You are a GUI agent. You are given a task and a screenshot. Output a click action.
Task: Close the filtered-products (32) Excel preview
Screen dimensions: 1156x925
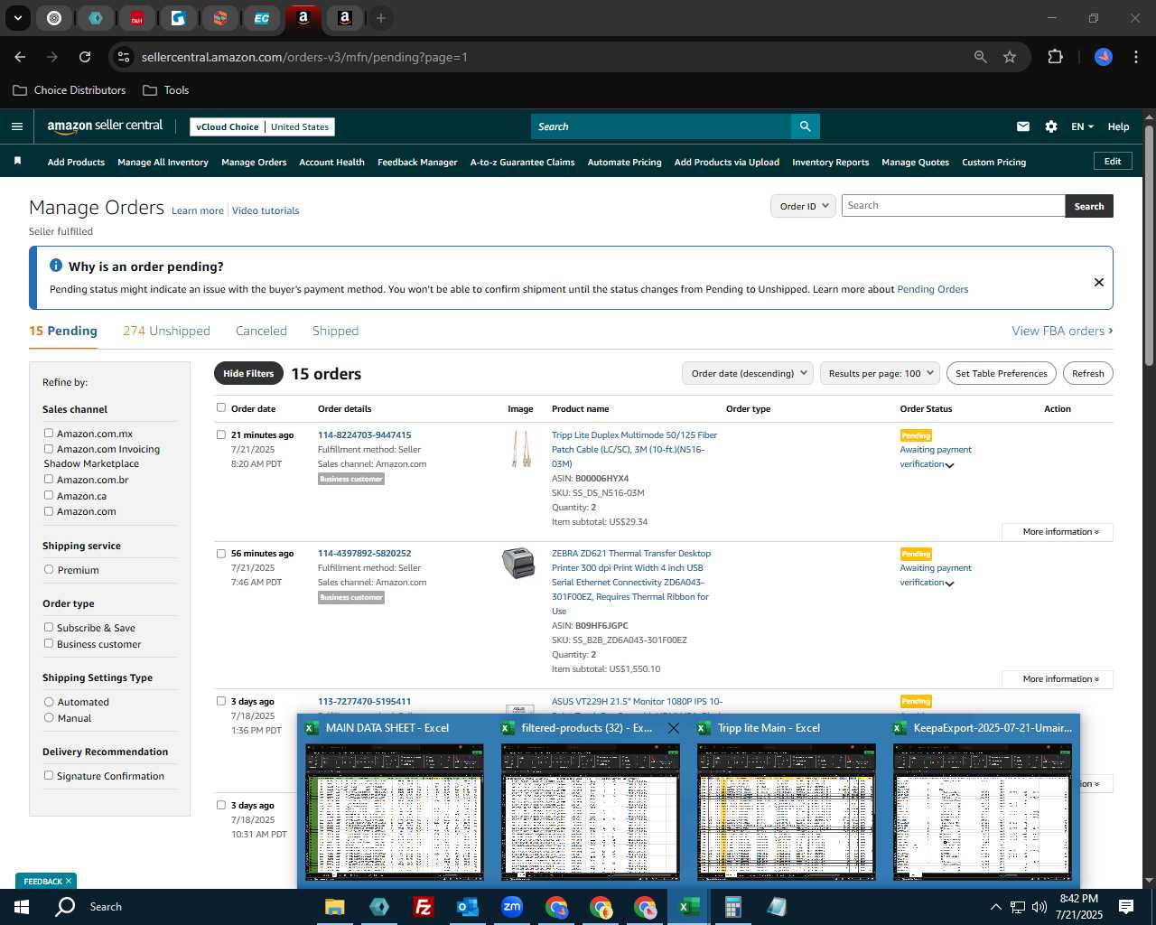pyautogui.click(x=673, y=727)
